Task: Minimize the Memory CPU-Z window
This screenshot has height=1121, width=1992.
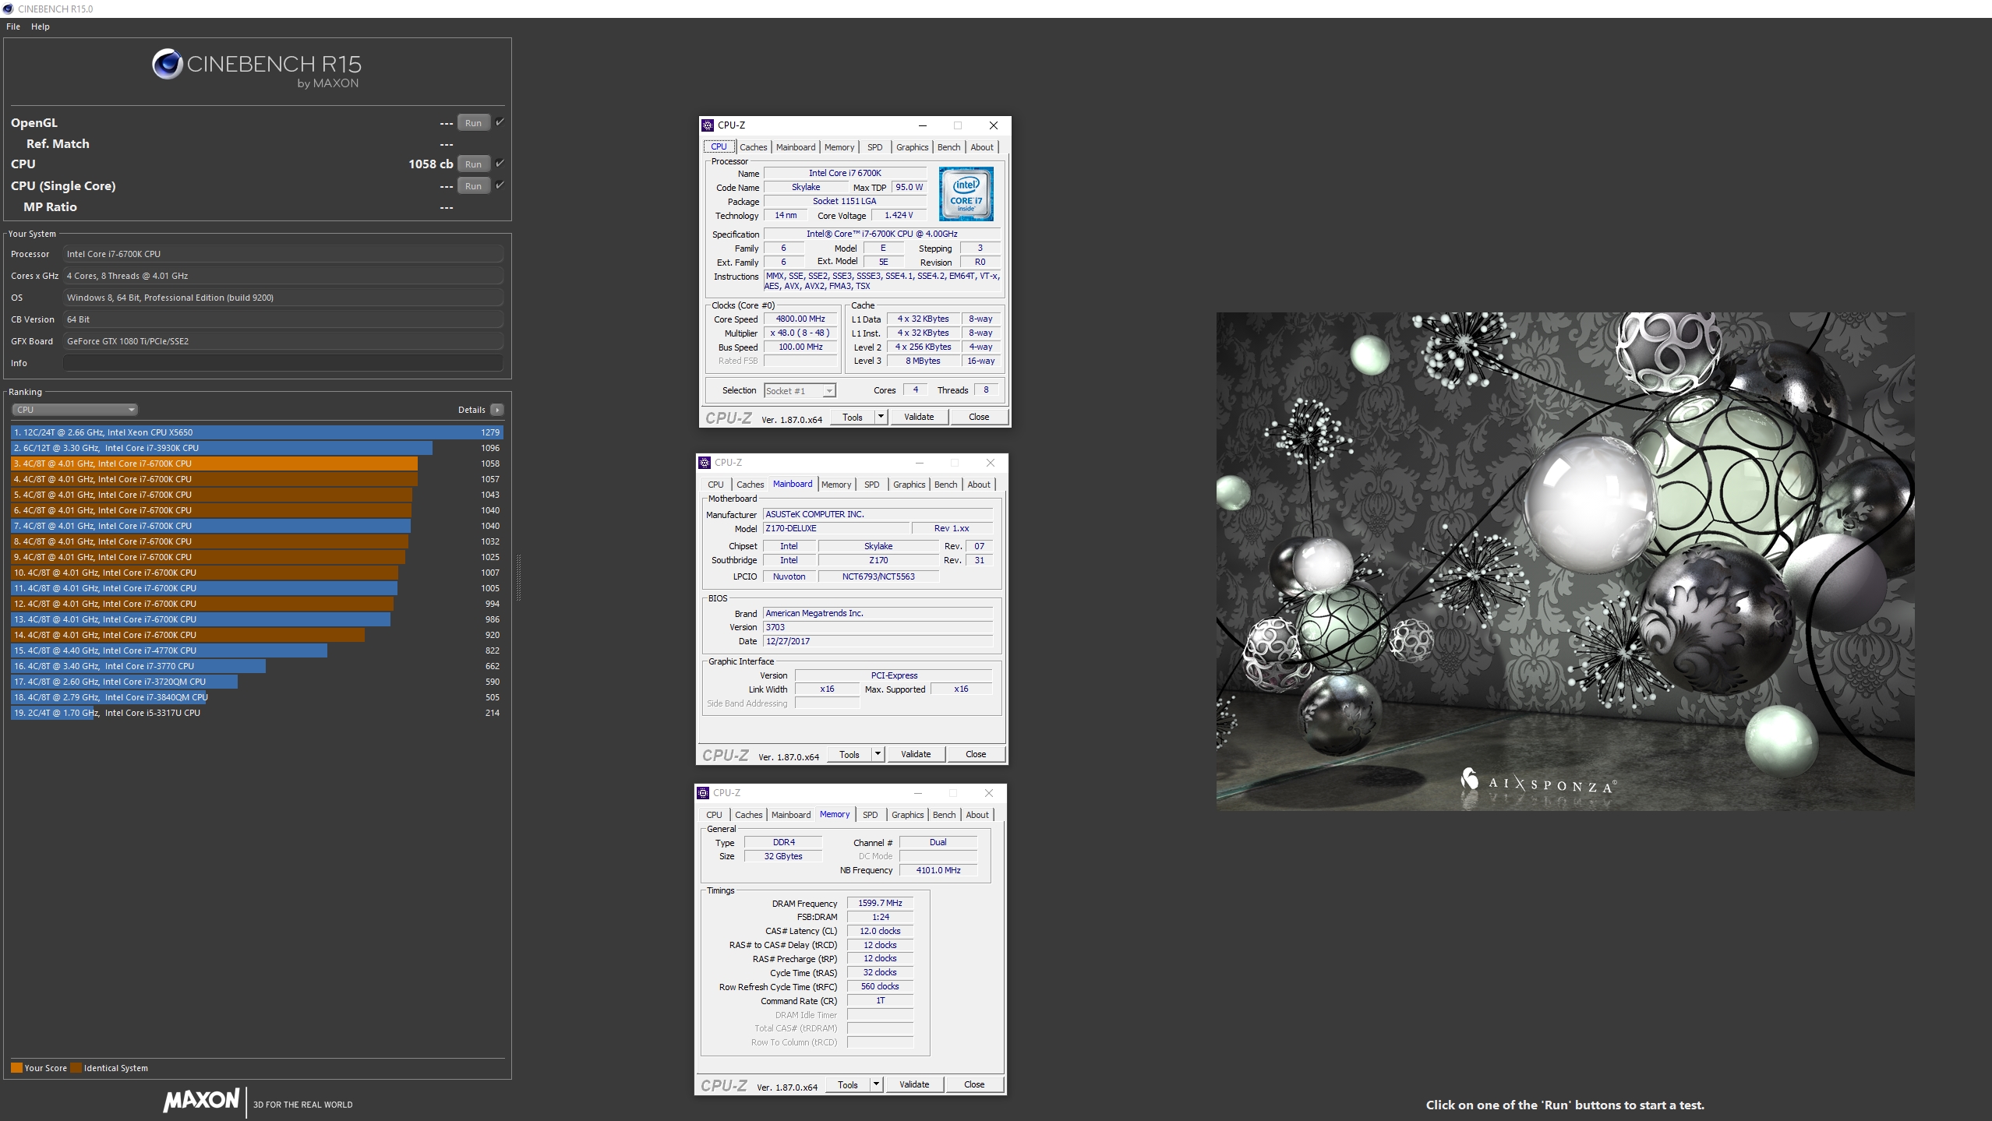Action: [917, 793]
